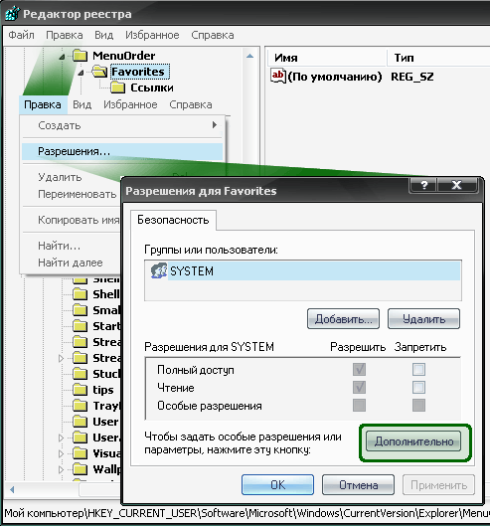490x526 pixels.
Task: Choose Разрешения... from the Правка menu
Action: [122, 151]
